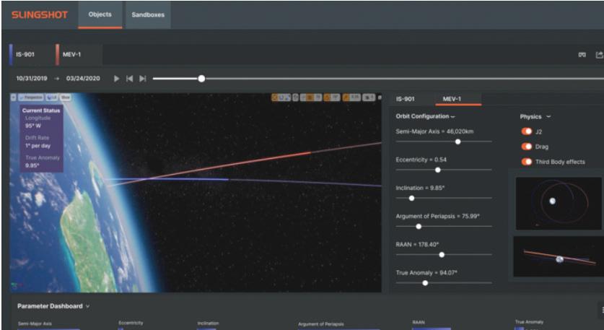Click the Semi-Major Axis slider handle
Screen dimensions: 604x330
458,142
